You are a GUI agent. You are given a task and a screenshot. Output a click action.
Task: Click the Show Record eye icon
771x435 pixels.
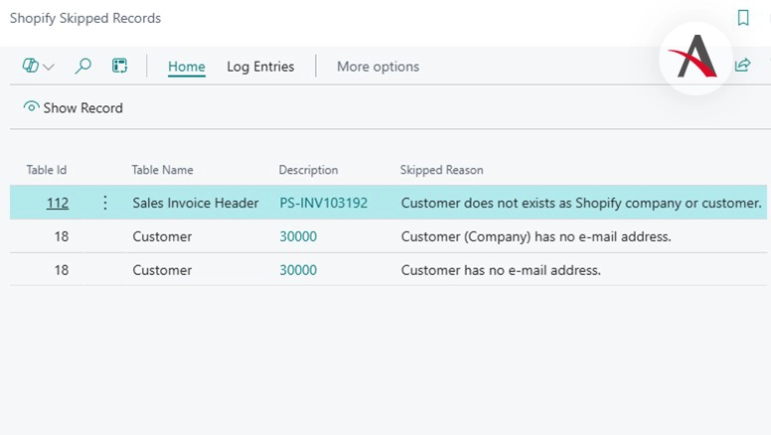click(32, 107)
